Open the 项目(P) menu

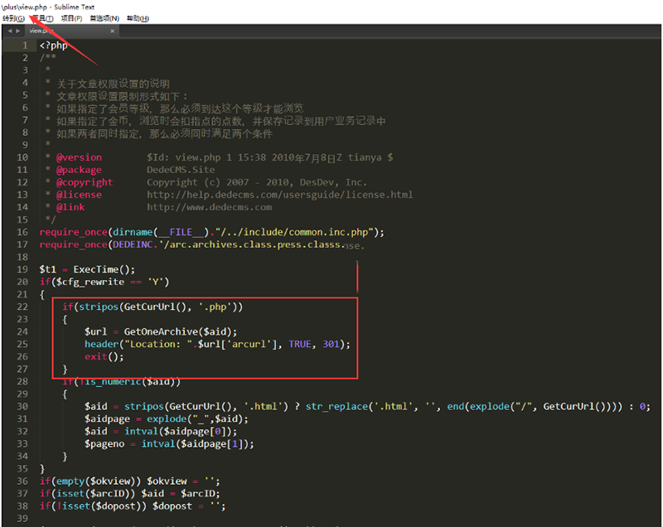(x=72, y=18)
